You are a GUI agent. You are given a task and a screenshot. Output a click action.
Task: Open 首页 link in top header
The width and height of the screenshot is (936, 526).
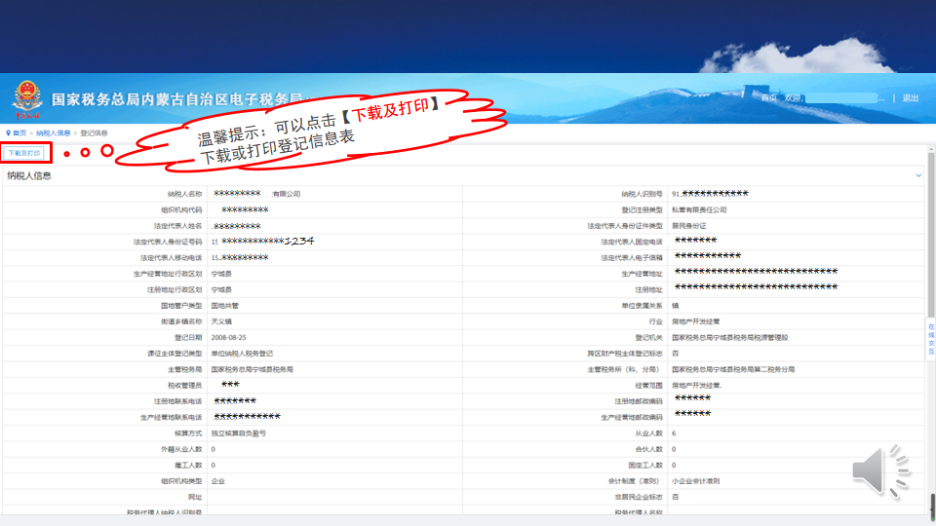[769, 97]
